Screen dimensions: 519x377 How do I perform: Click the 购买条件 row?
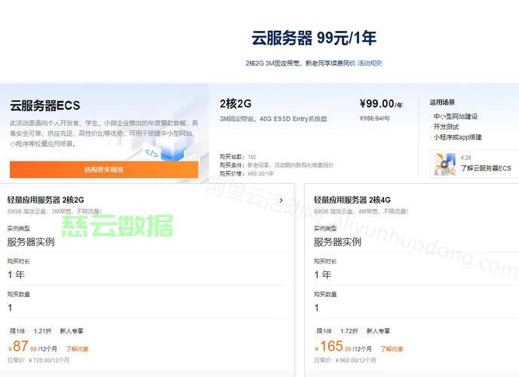pos(276,165)
